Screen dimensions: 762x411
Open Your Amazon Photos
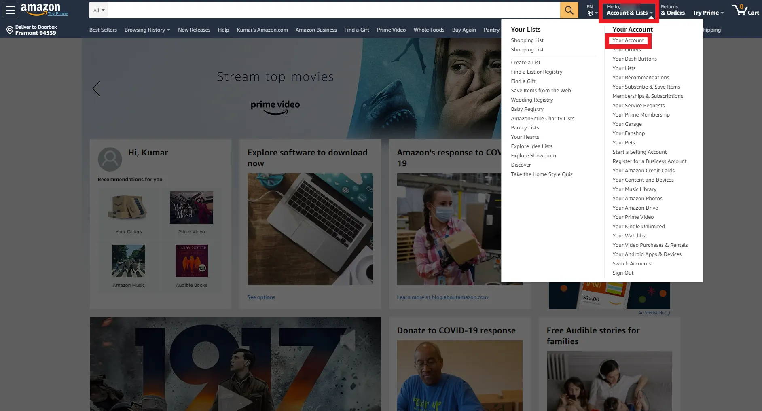tap(637, 198)
